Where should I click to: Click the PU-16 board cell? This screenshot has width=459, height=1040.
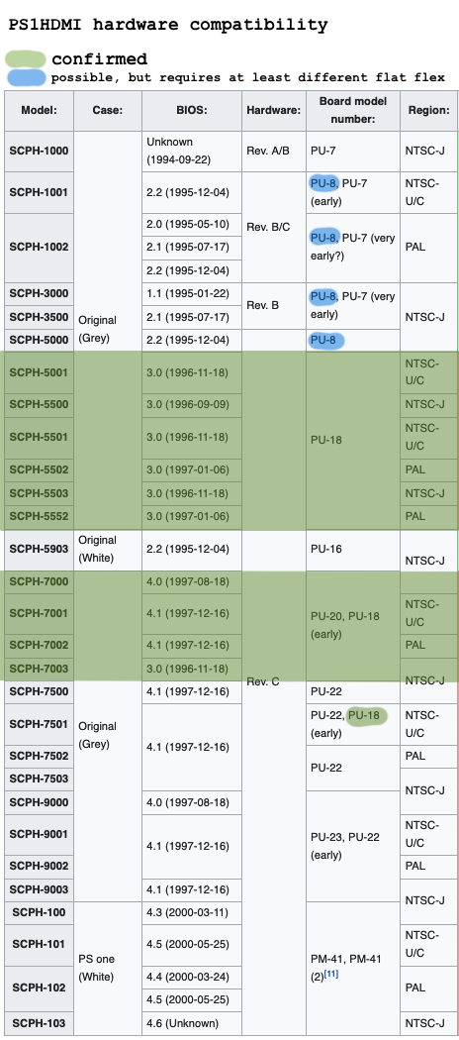pos(353,549)
